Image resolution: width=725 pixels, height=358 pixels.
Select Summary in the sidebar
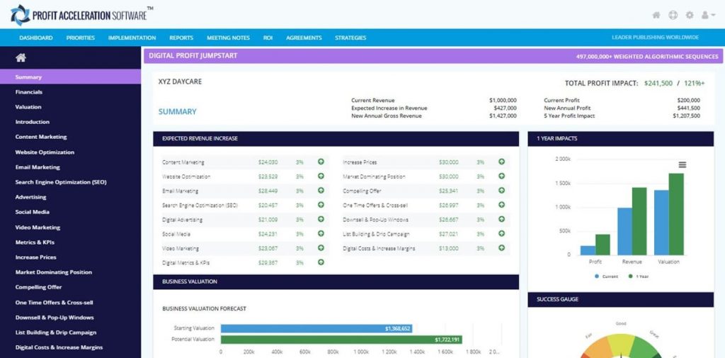click(70, 77)
